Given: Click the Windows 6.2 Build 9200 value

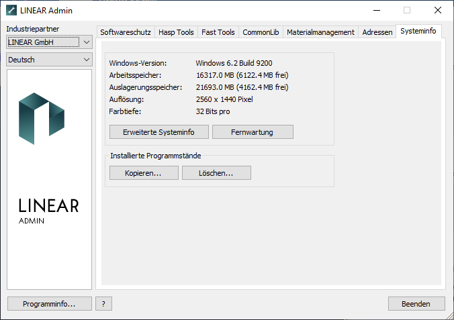Looking at the screenshot, I should coord(234,63).
